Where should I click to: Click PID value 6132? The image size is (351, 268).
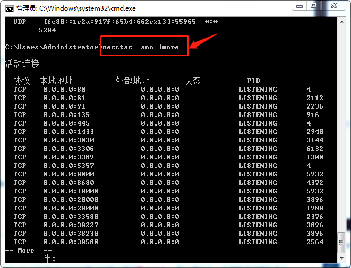[x=315, y=149]
